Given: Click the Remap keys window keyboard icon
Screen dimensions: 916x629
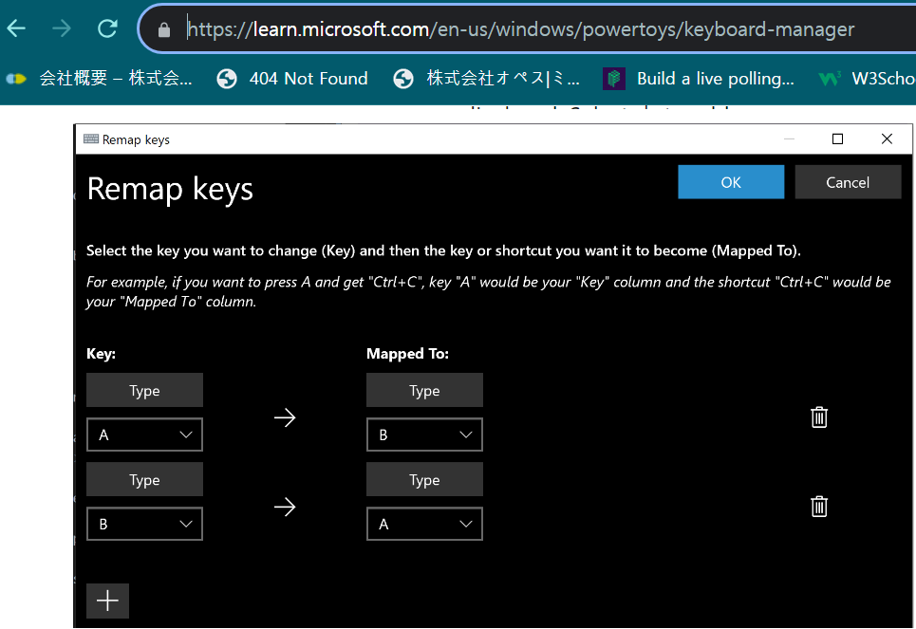Looking at the screenshot, I should pyautogui.click(x=91, y=139).
